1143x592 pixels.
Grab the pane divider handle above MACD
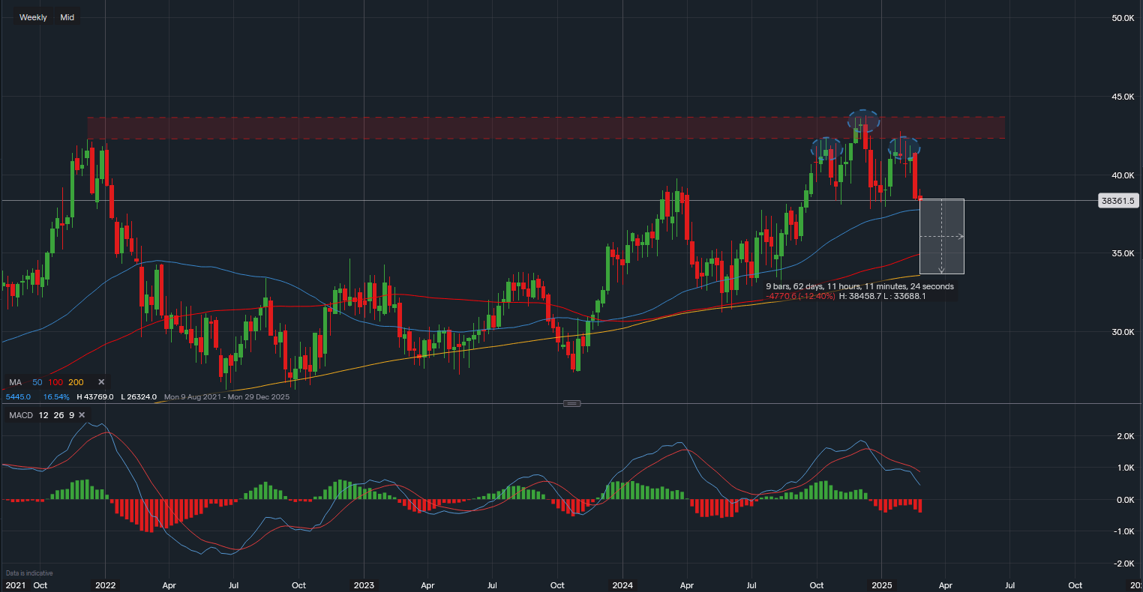[x=571, y=403]
